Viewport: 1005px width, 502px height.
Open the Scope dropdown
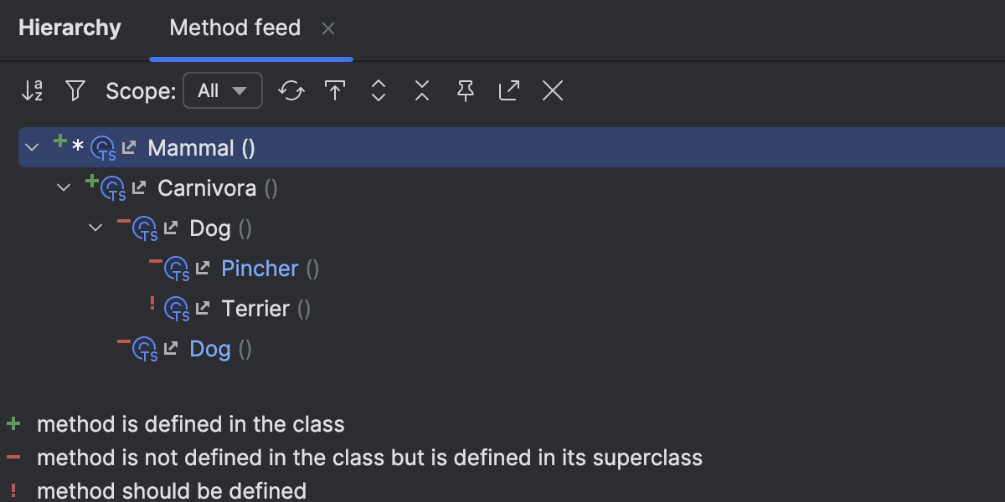point(223,90)
